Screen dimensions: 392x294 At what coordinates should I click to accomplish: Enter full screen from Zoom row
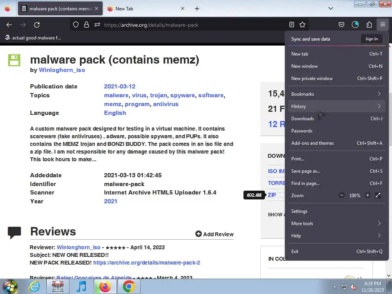378,195
